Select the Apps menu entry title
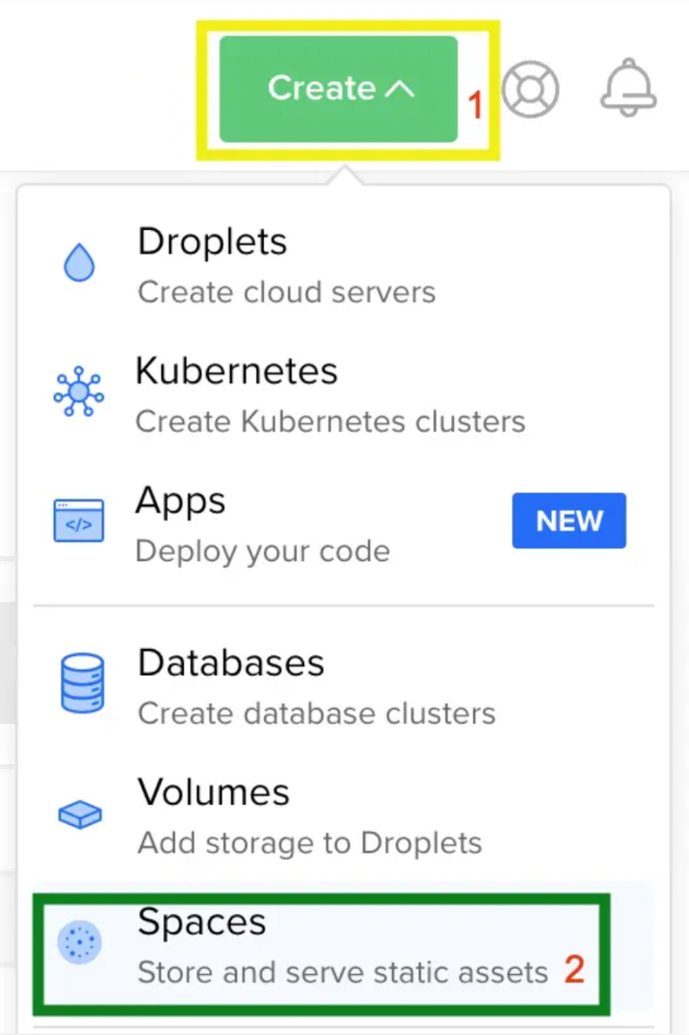Image resolution: width=689 pixels, height=1035 pixels. [x=180, y=500]
